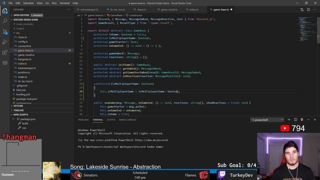The height and width of the screenshot is (180, 320).
Task: Open the Source Control view
Action: [x=4, y=31]
